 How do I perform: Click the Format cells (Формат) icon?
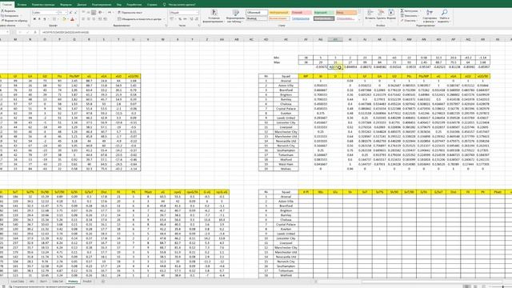point(391,14)
